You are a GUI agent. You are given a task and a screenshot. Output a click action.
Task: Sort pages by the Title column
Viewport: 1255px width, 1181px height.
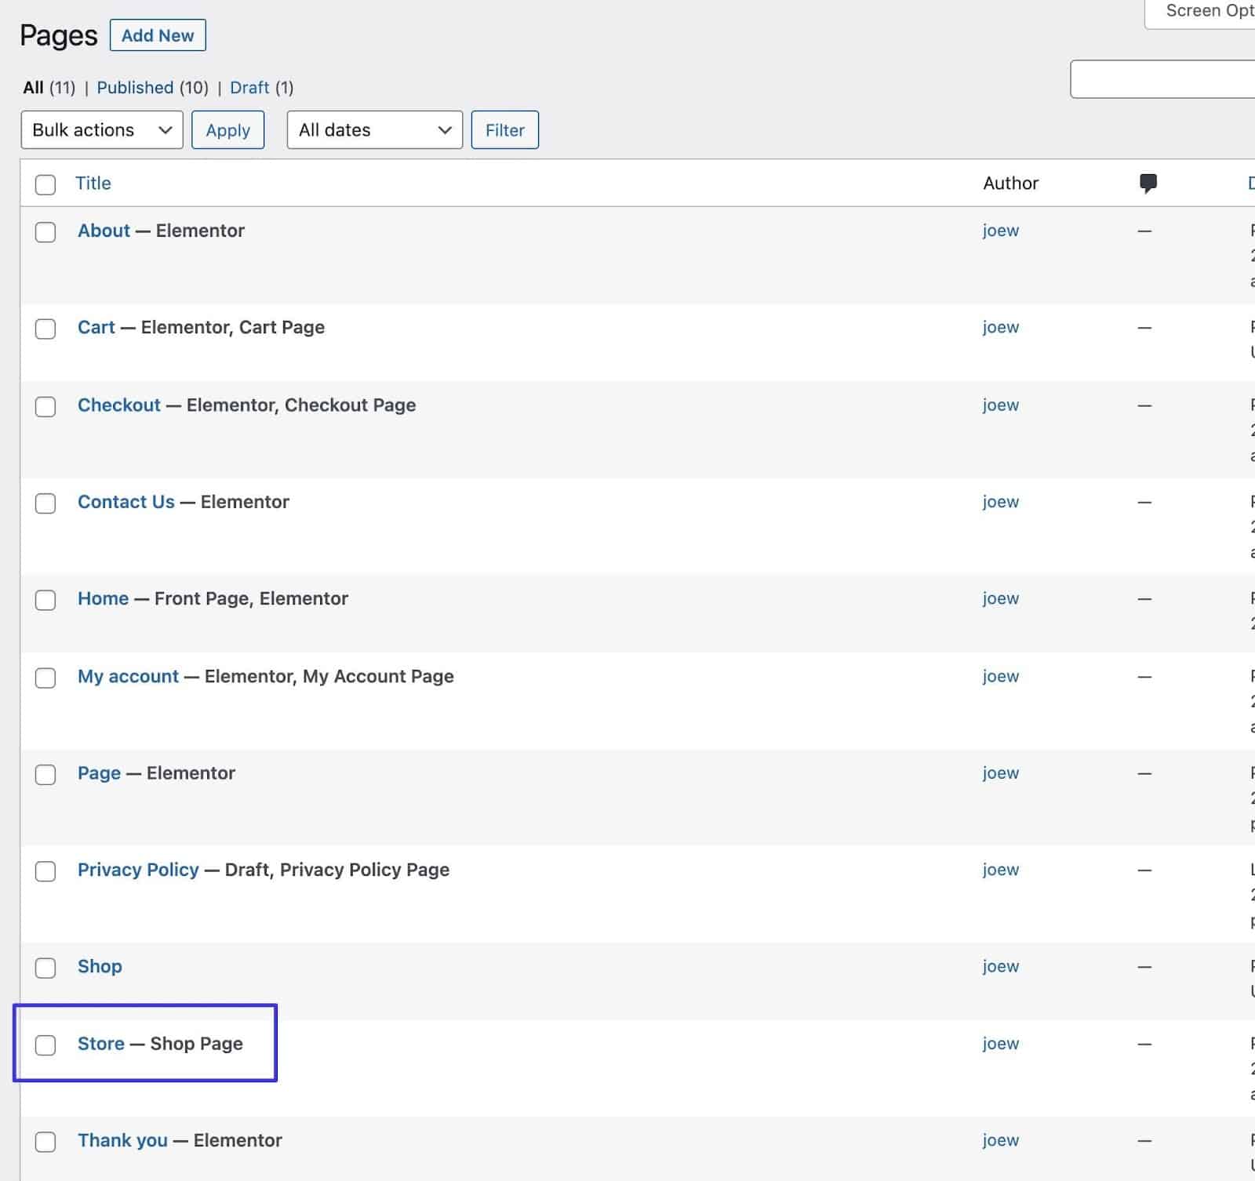pos(93,184)
